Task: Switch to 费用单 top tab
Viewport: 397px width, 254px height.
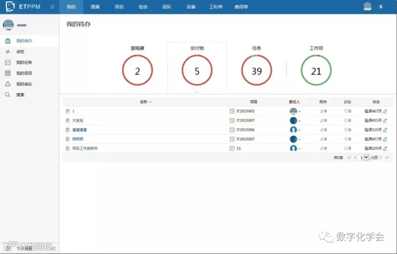Action: click(x=241, y=7)
